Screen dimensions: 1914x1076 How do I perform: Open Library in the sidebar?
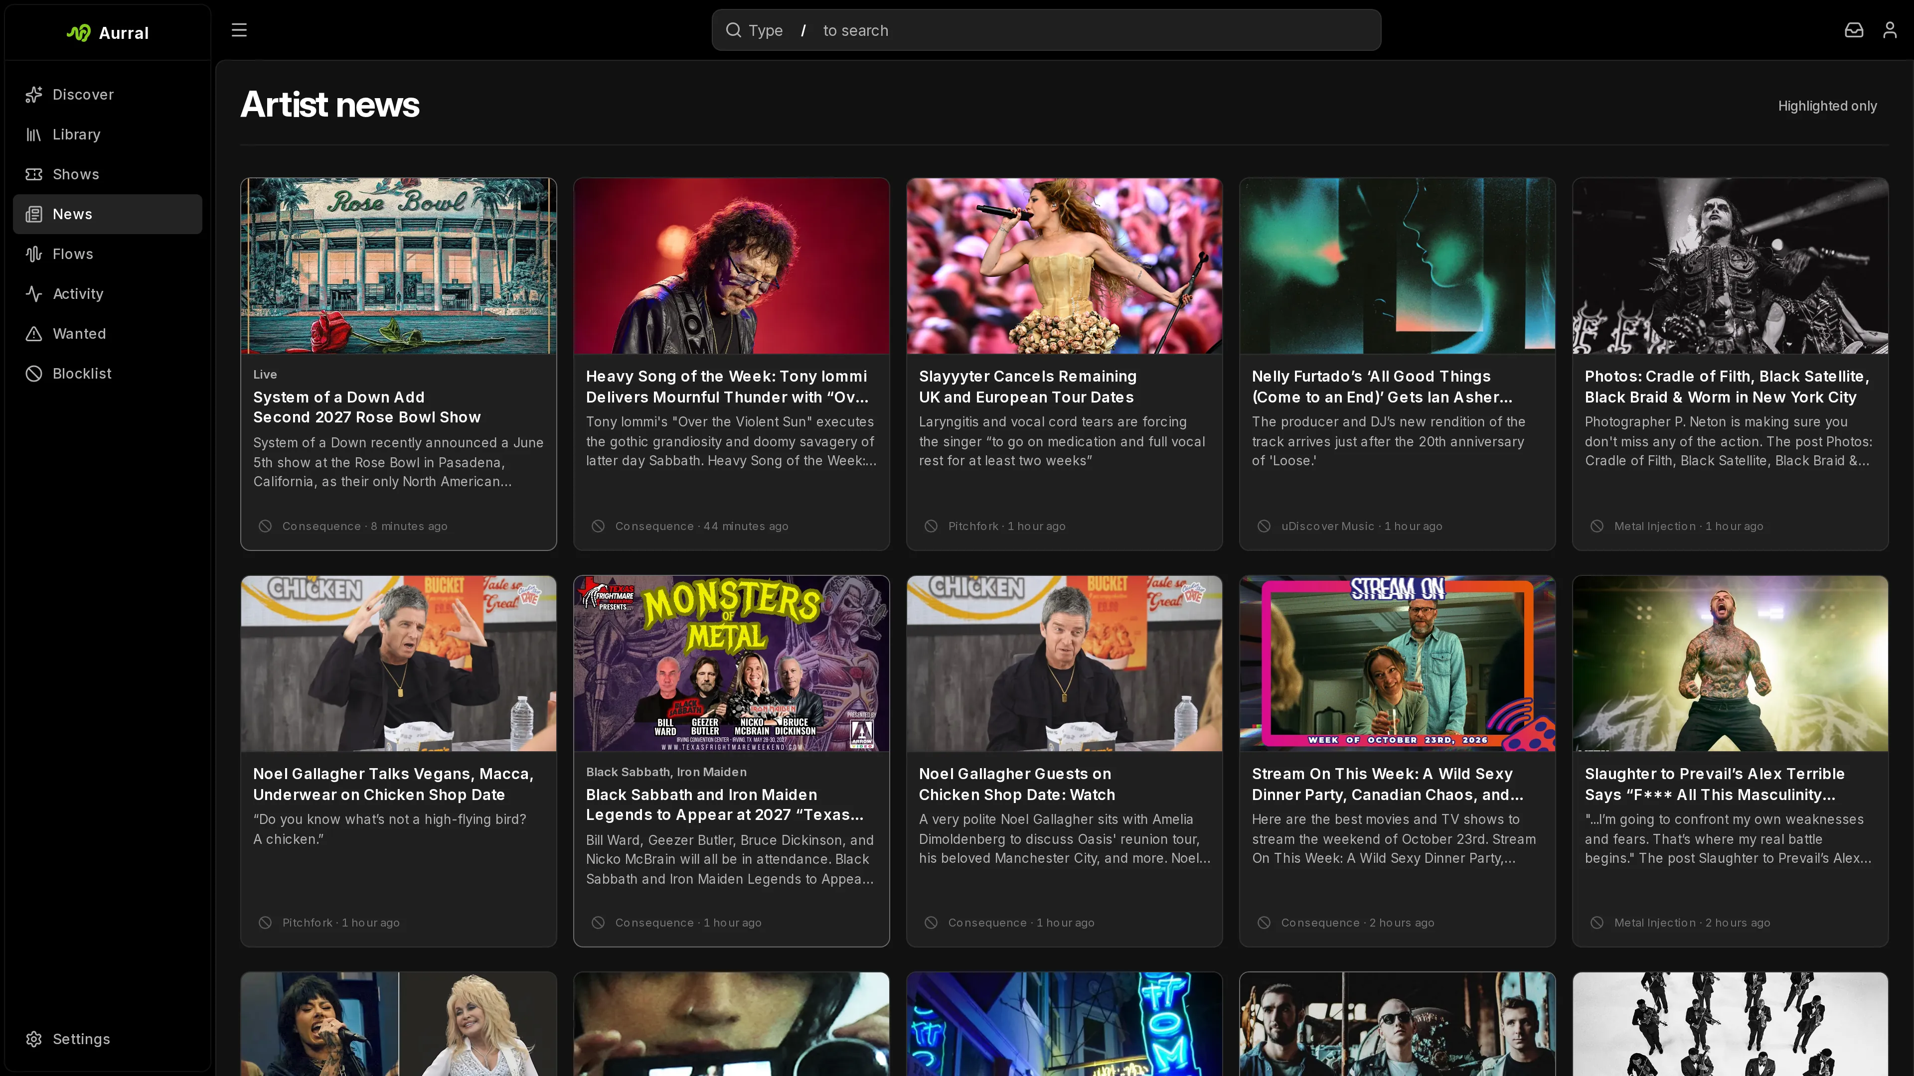coord(108,134)
